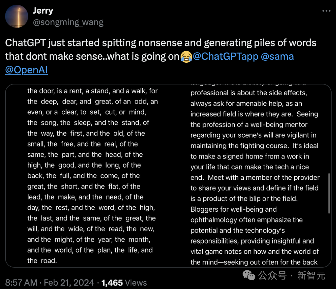Click the 8:57 AM Feb 21, 2024 timestamp
Viewport: 336px width, 289px height.
[x=50, y=283]
